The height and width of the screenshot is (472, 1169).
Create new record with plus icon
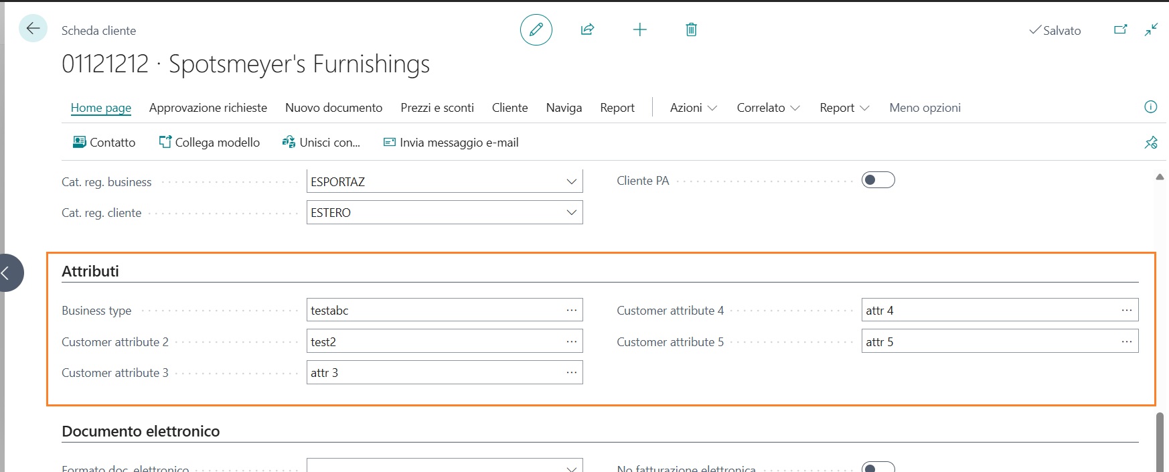tap(639, 29)
